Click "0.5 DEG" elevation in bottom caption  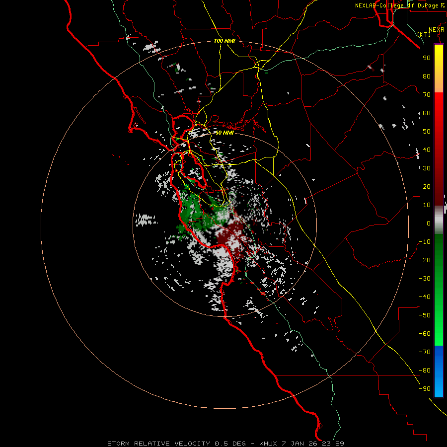pos(230,444)
